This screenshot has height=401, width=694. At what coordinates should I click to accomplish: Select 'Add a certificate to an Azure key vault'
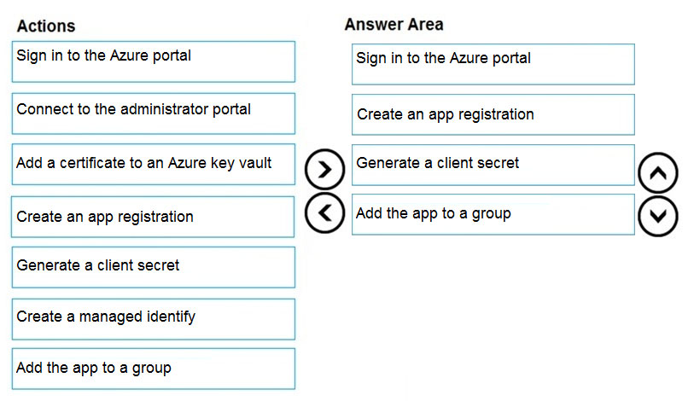154,164
